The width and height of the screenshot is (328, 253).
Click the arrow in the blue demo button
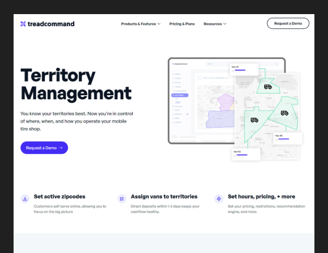(61, 147)
